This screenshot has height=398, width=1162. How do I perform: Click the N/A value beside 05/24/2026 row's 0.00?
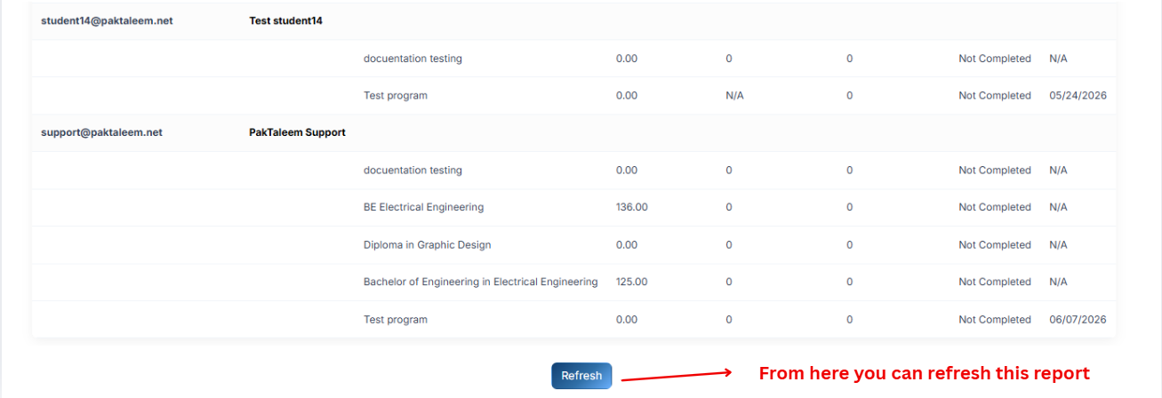[x=734, y=95]
